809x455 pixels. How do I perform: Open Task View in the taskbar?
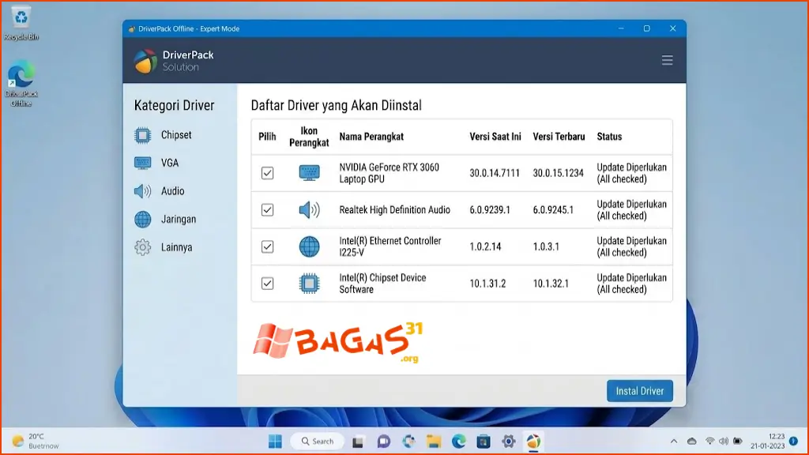point(358,442)
